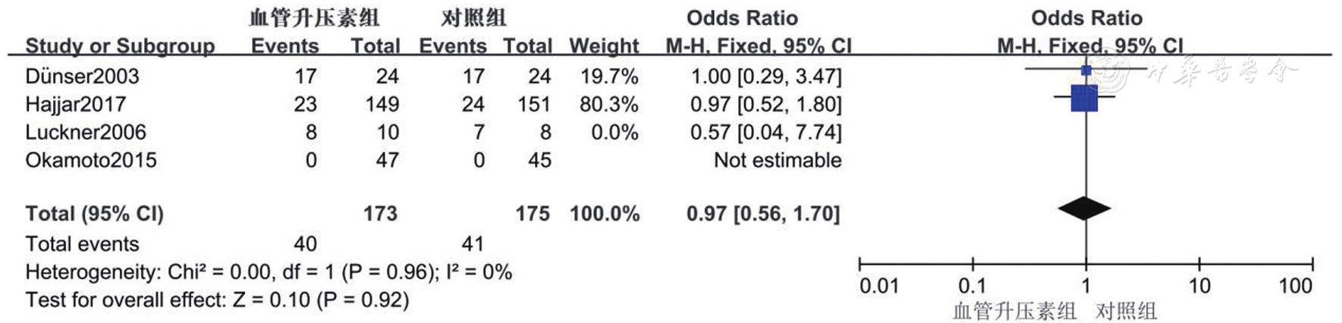
Task: Click the Study or Subgroup column header
Action: point(119,46)
